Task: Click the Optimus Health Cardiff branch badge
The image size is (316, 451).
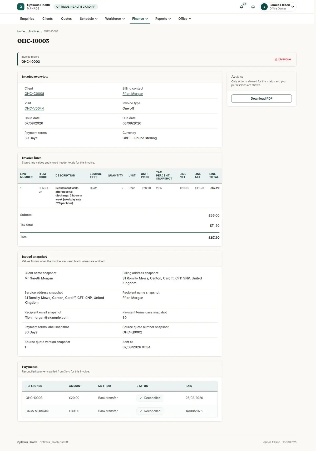Action: click(x=76, y=7)
